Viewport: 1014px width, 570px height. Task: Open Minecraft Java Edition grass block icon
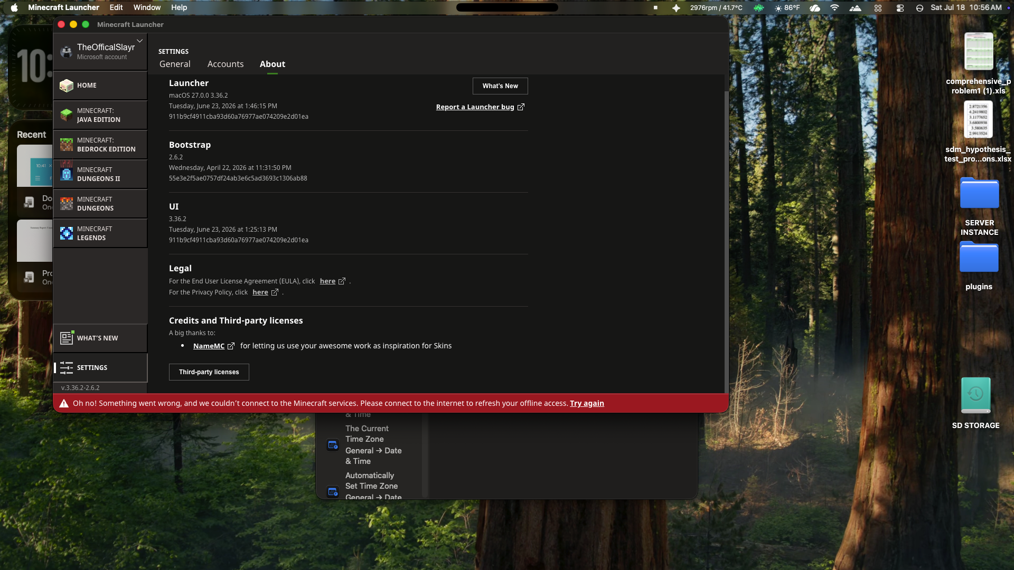67,115
